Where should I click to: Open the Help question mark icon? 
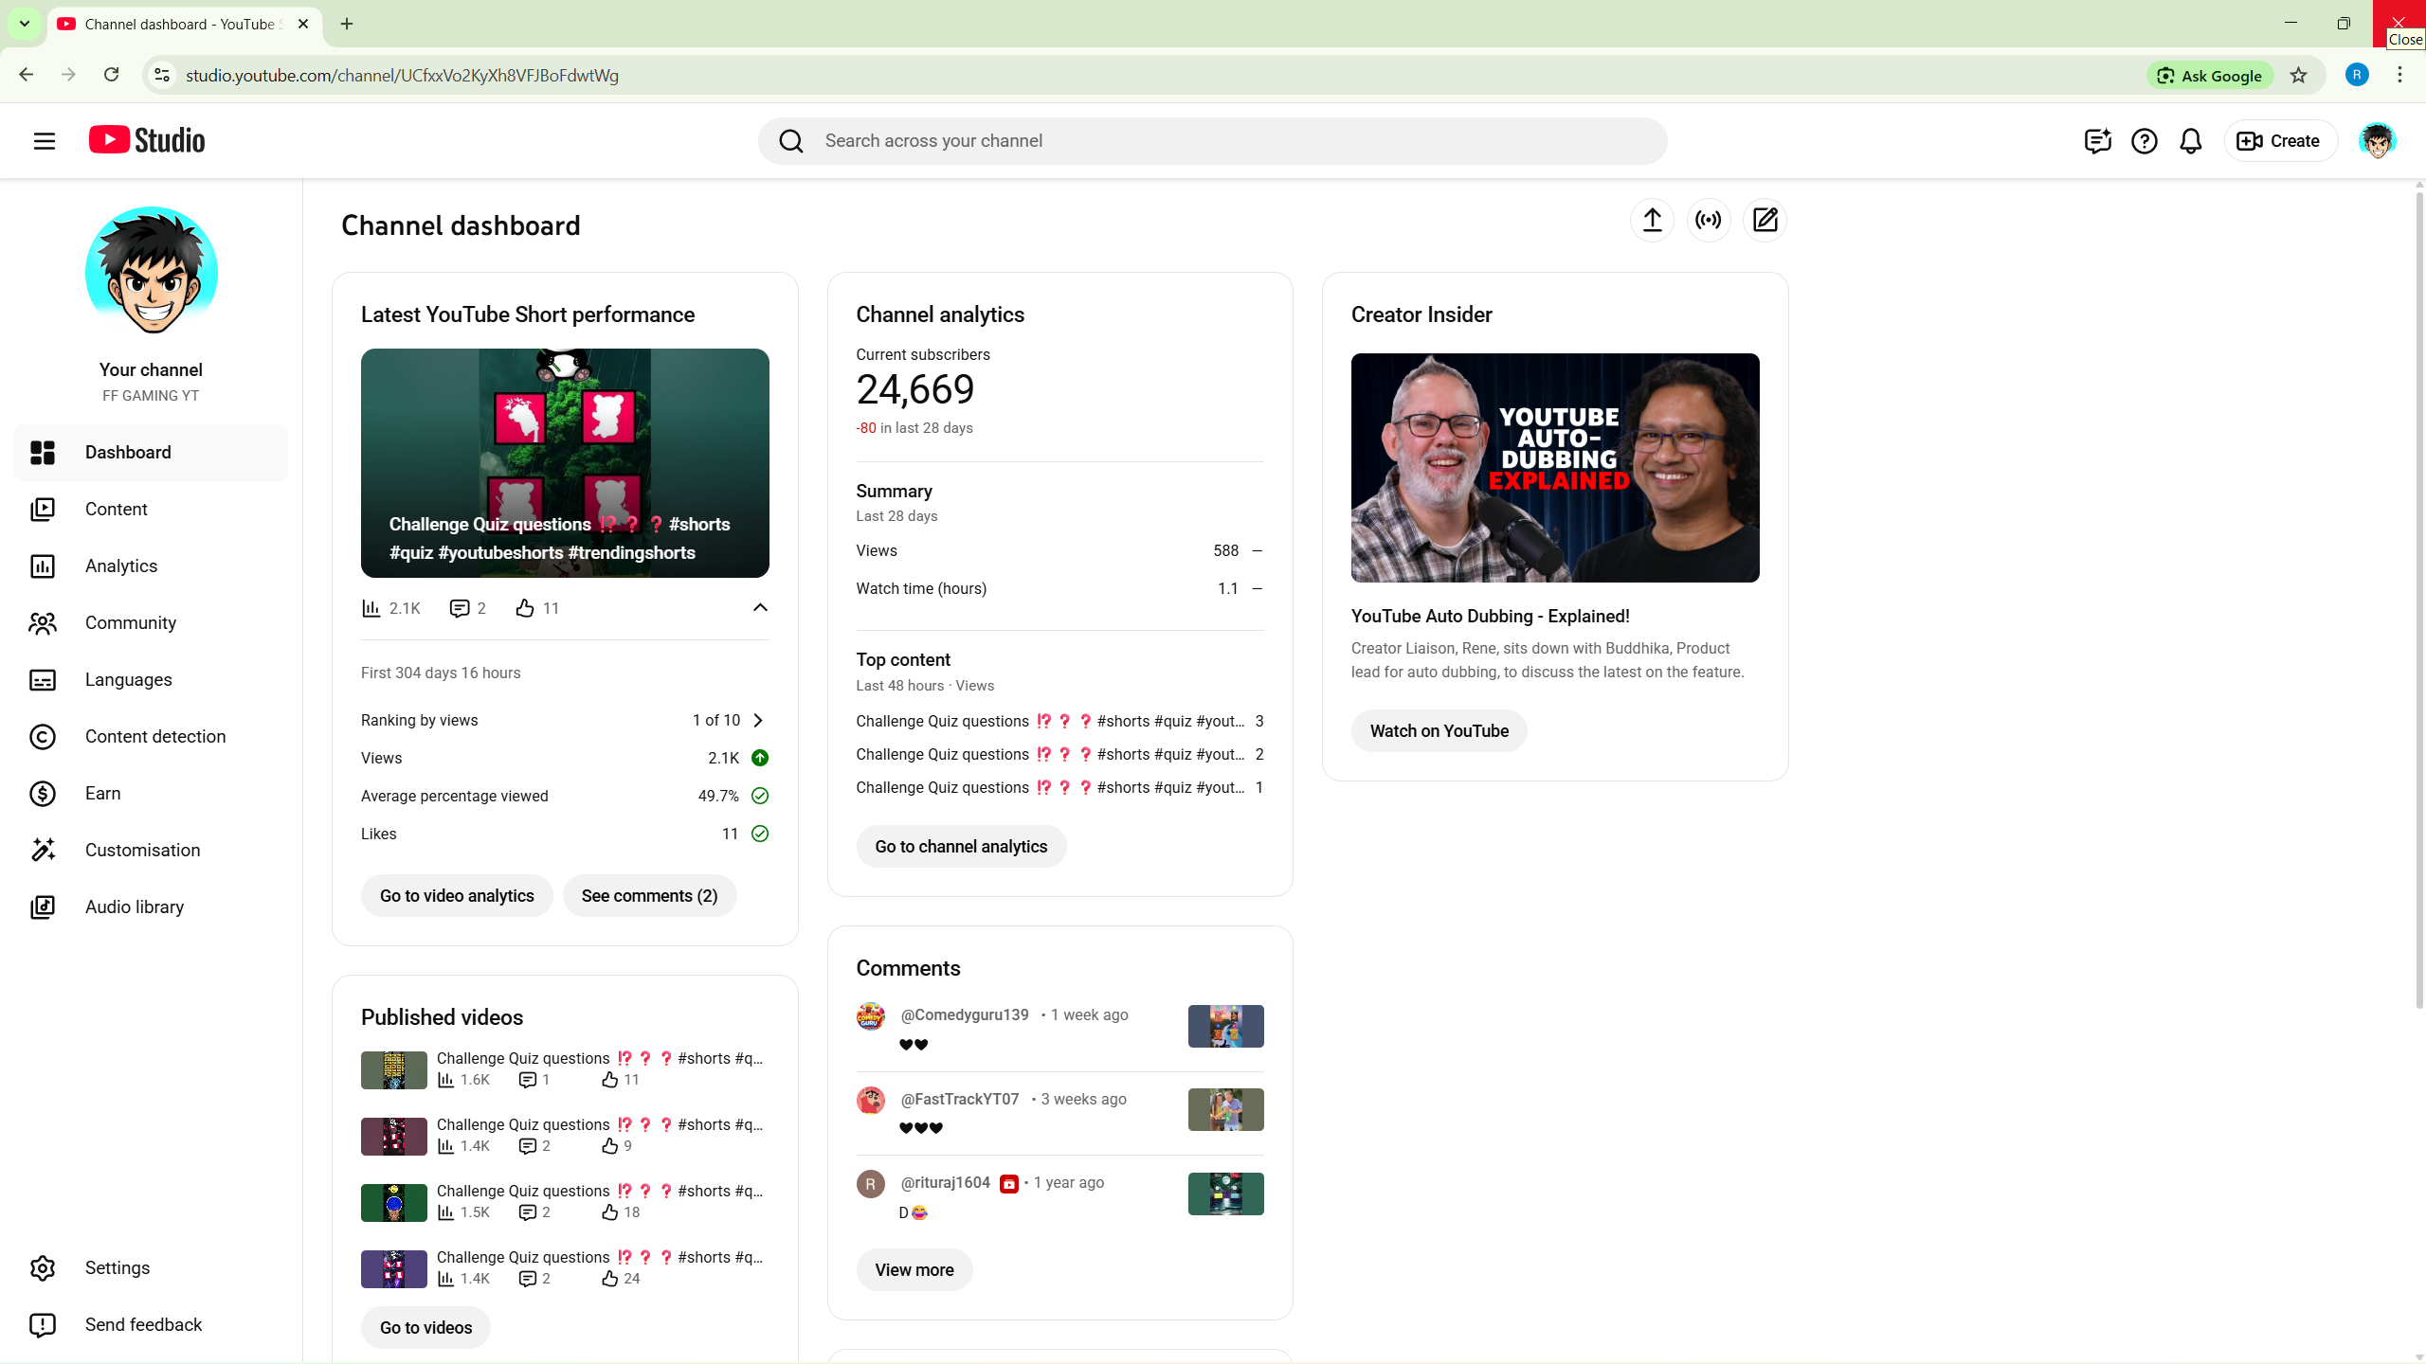[x=2144, y=141]
